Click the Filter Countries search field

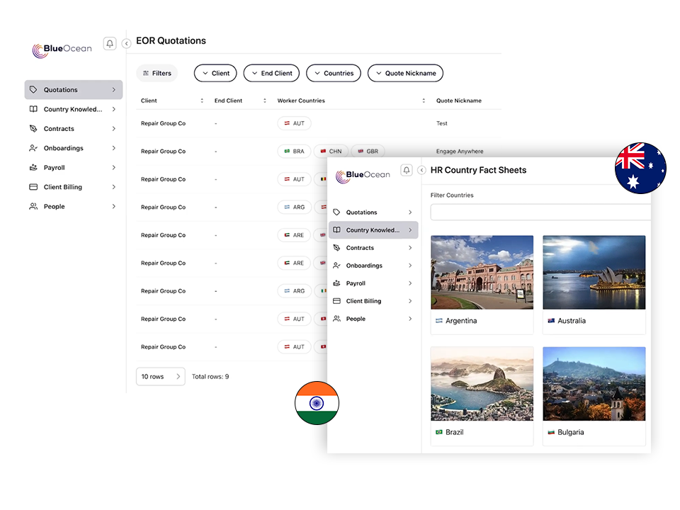pyautogui.click(x=540, y=212)
